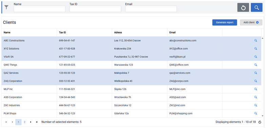
Task: Run search with blue magnifier button
Action: point(256,7)
